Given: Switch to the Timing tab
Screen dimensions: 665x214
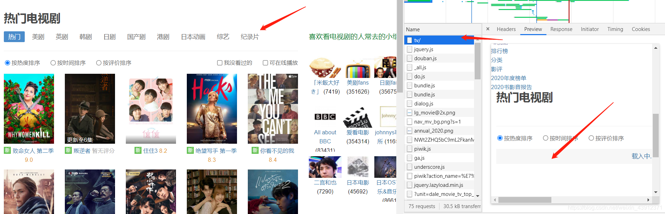Looking at the screenshot, I should [615, 29].
